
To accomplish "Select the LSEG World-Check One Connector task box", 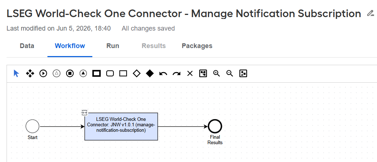I will [121, 126].
